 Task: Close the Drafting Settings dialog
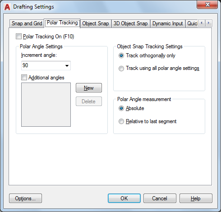207,5
